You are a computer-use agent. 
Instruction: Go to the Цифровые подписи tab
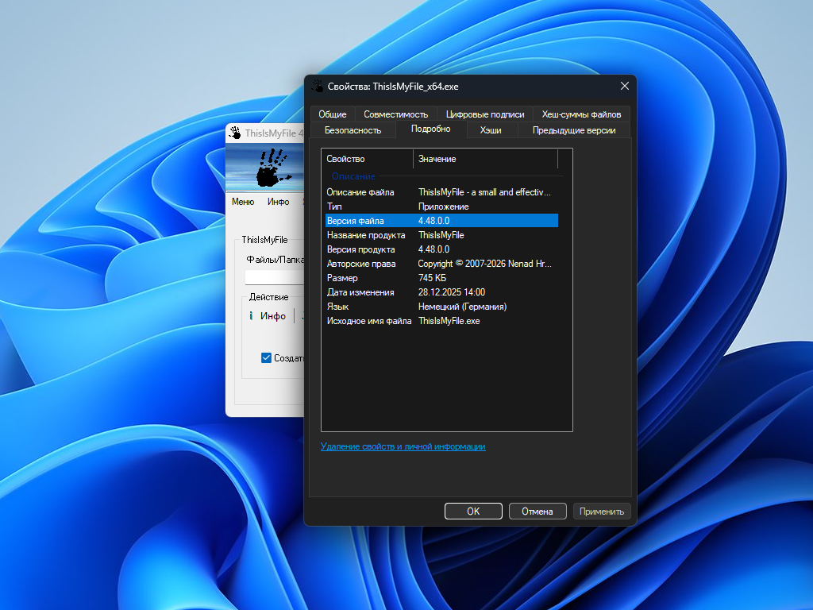tap(484, 114)
